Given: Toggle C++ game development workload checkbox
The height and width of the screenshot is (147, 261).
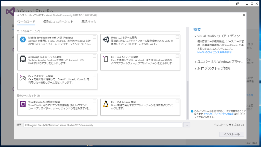Looking at the screenshot, I should coord(95,76).
